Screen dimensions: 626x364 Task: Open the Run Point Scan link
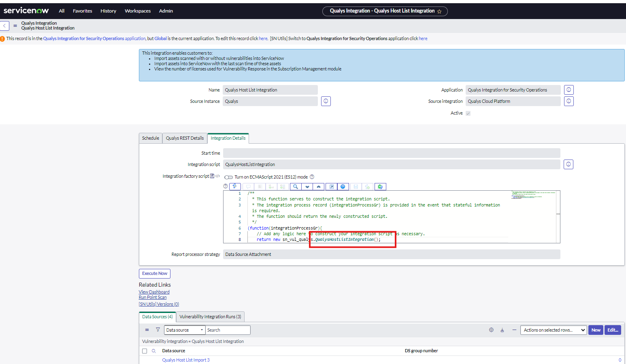(153, 297)
